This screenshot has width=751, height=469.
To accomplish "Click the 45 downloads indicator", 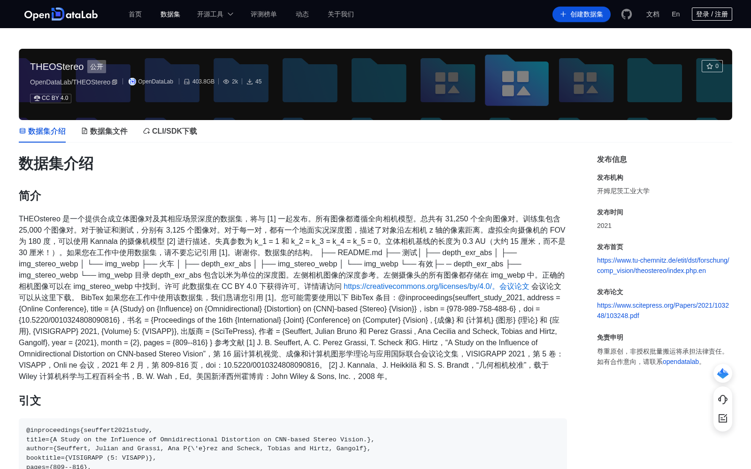I will tap(254, 82).
